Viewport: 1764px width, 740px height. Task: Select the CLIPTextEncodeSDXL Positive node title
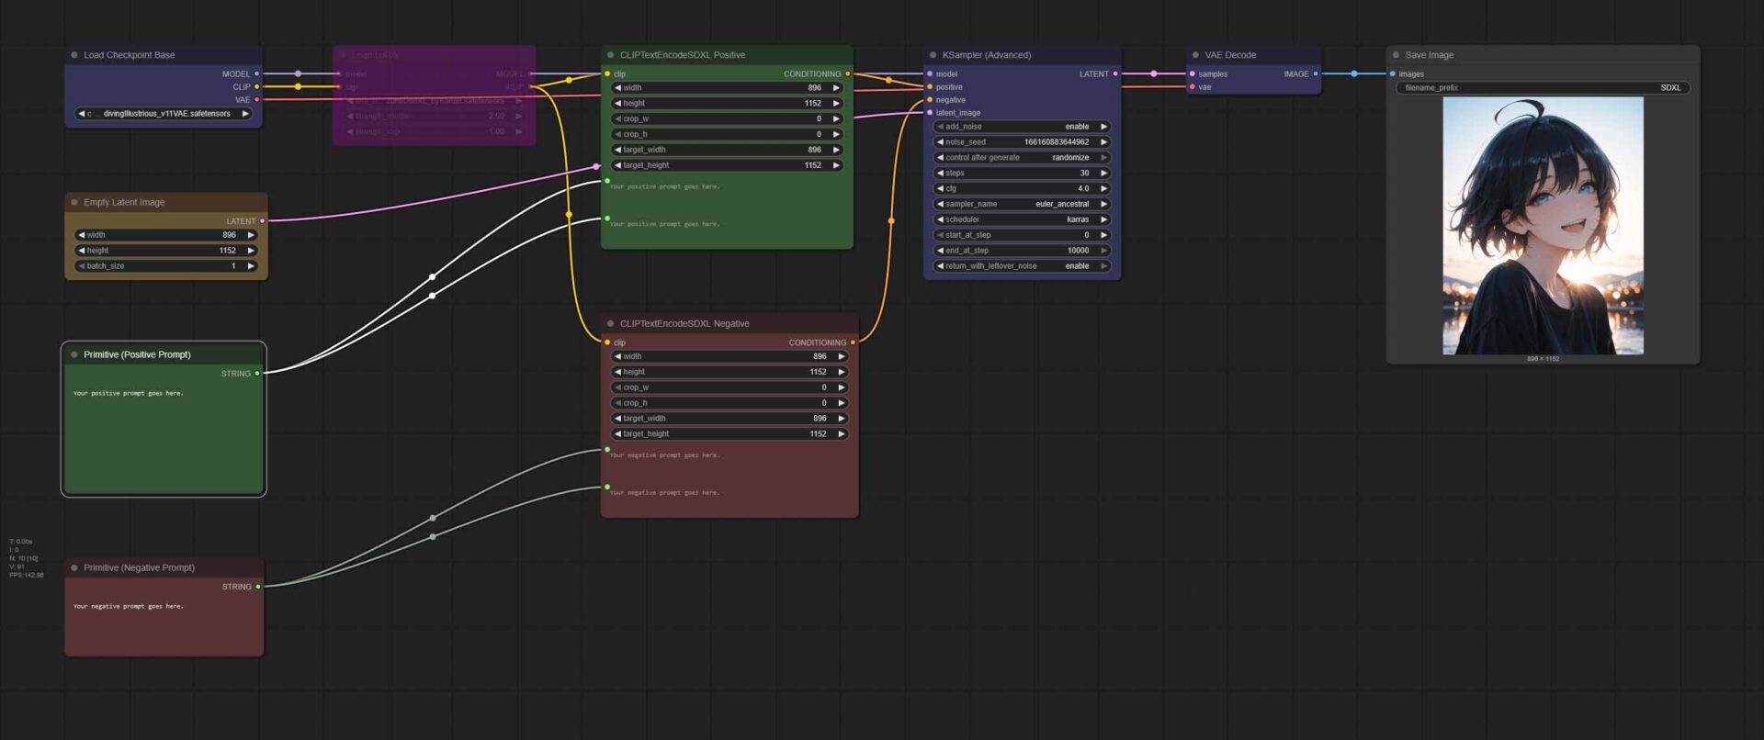[x=683, y=55]
